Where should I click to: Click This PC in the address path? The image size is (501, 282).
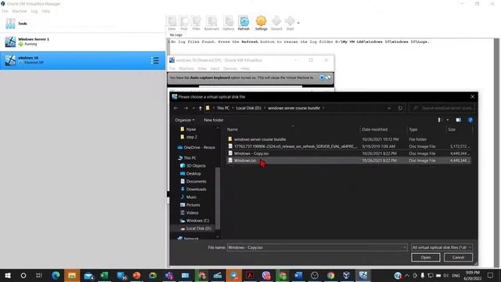[223, 108]
